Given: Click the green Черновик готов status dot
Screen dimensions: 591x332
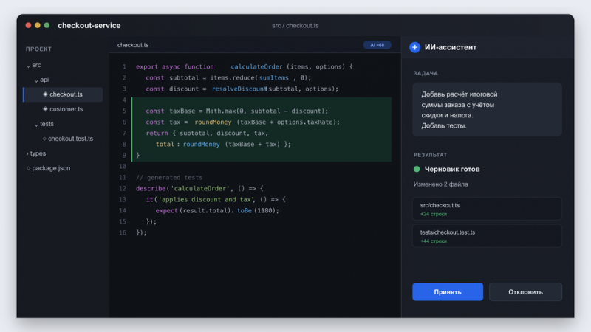Looking at the screenshot, I should point(417,169).
